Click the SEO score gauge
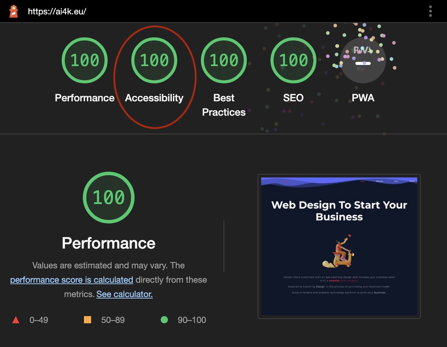This screenshot has width=447, height=347. point(293,60)
